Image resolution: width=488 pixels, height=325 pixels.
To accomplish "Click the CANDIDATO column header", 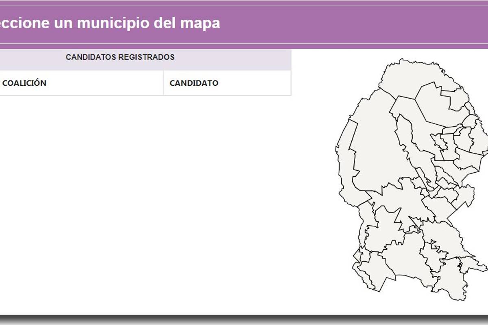I will coord(194,83).
